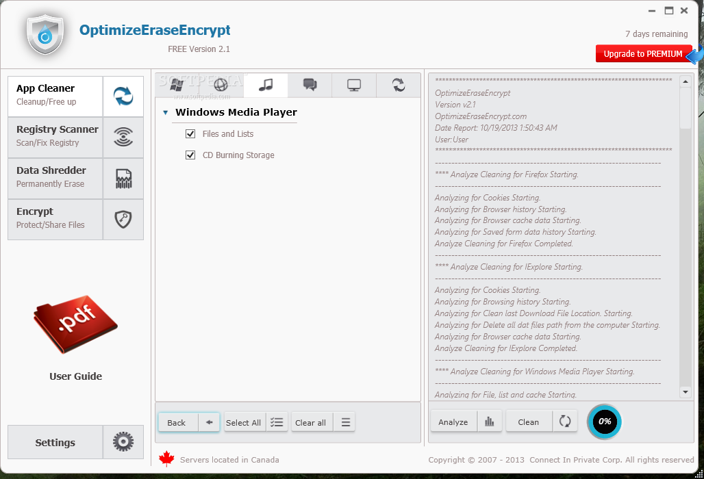The width and height of the screenshot is (704, 479).
Task: Click the log scrollbar down arrow
Action: (685, 392)
